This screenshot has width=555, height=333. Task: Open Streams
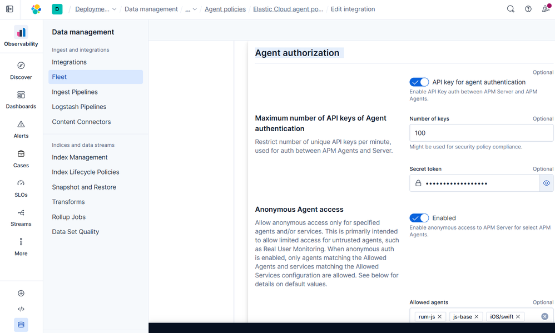(21, 217)
